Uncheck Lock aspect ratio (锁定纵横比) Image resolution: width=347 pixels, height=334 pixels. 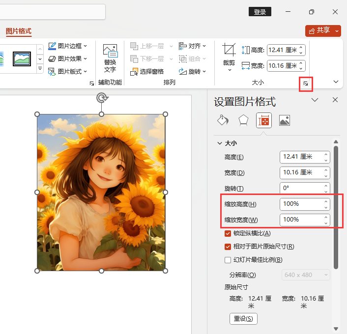(x=228, y=233)
